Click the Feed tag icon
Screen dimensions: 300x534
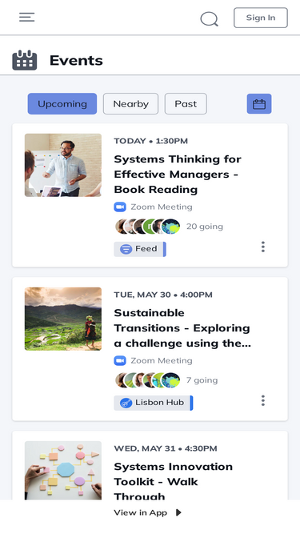tap(126, 249)
